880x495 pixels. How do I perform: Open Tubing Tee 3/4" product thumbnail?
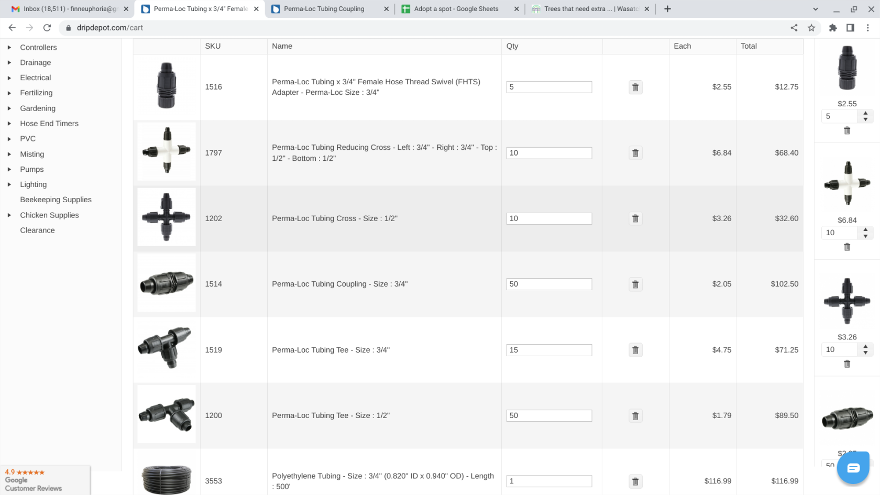(167, 348)
